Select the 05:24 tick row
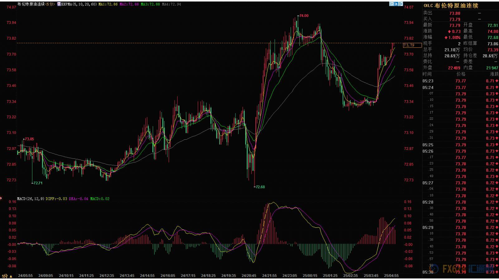499x280 pixels. (461, 87)
